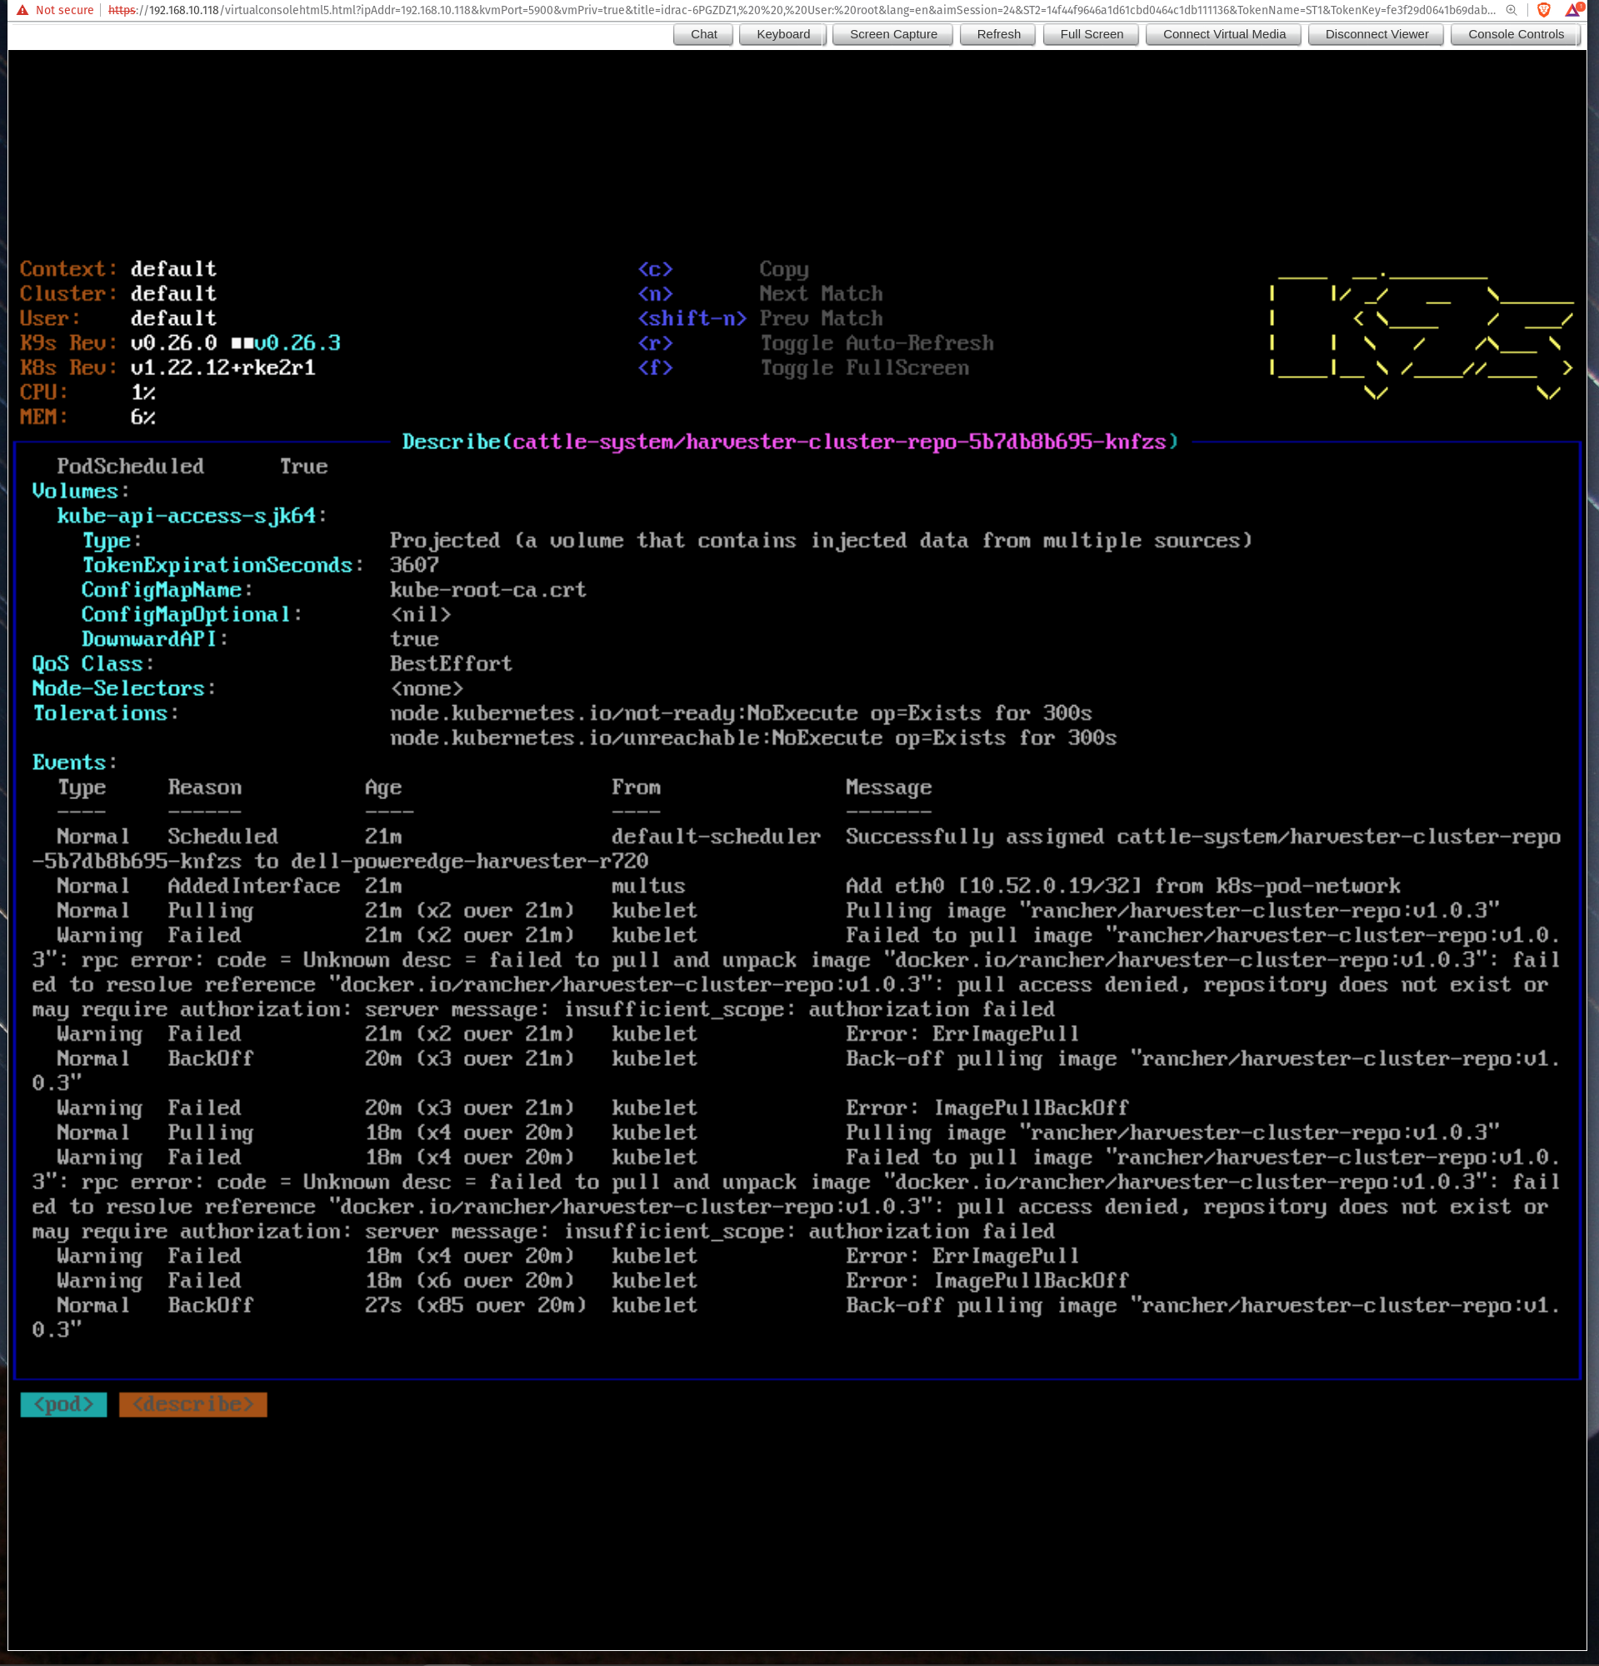The height and width of the screenshot is (1666, 1599).
Task: Refresh the console view
Action: (x=999, y=34)
